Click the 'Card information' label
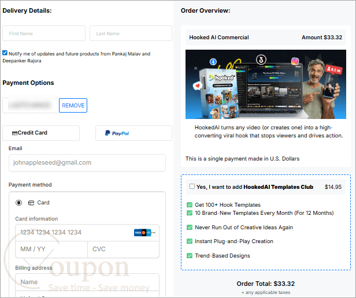 pos(36,219)
